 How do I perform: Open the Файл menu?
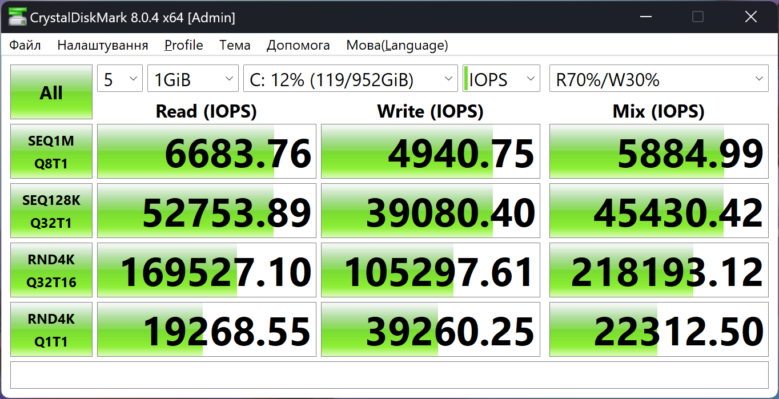click(25, 45)
